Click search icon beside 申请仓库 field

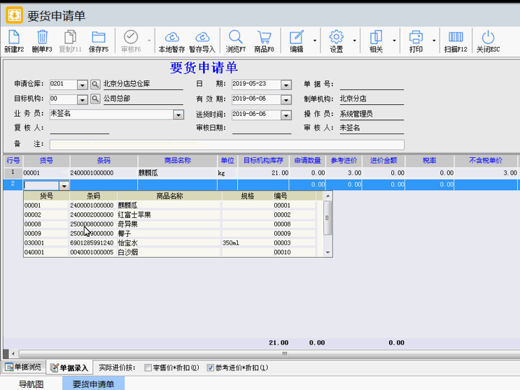[95, 85]
